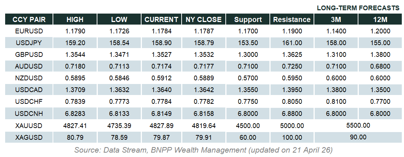The image size is (404, 157).
Task: Click the AUDUSD 12M forecast 0.6800
Action: click(x=380, y=66)
